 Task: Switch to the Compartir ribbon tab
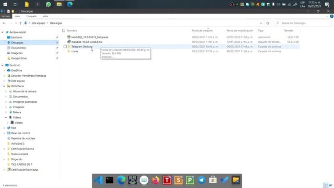31,16
